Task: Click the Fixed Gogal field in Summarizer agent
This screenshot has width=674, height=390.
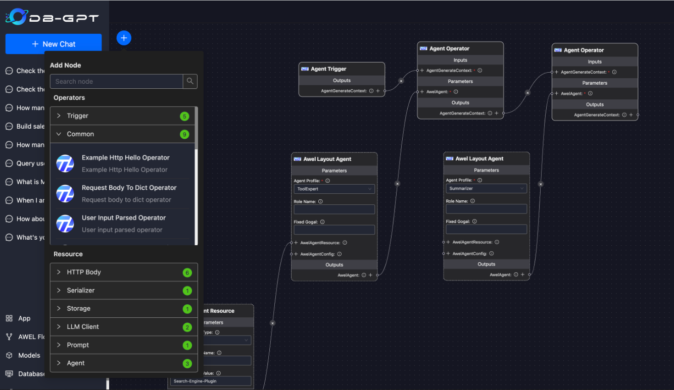Action: point(487,229)
